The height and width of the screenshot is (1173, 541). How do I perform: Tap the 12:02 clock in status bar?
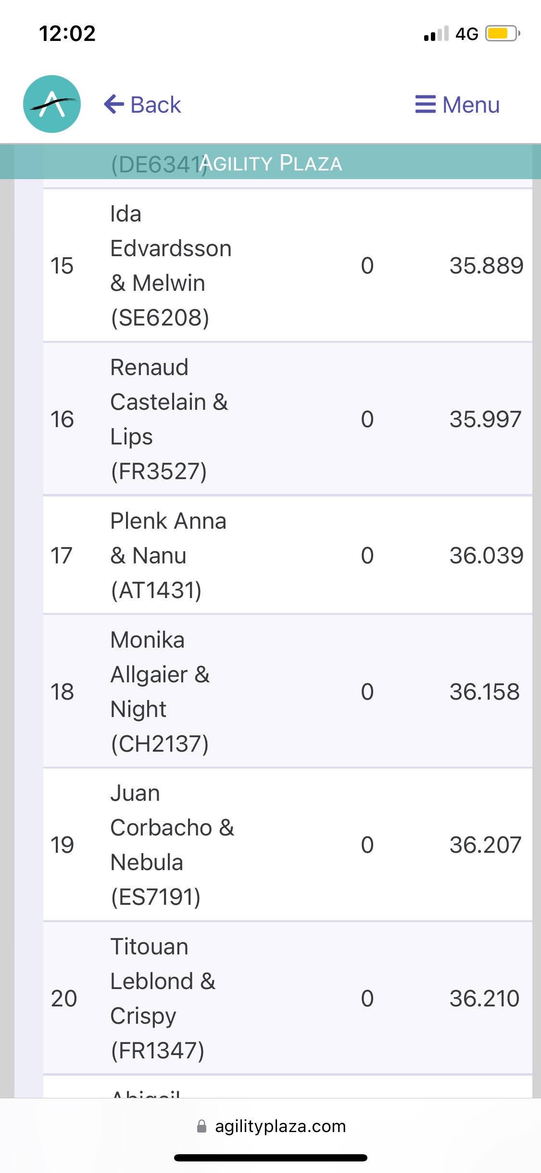67,34
